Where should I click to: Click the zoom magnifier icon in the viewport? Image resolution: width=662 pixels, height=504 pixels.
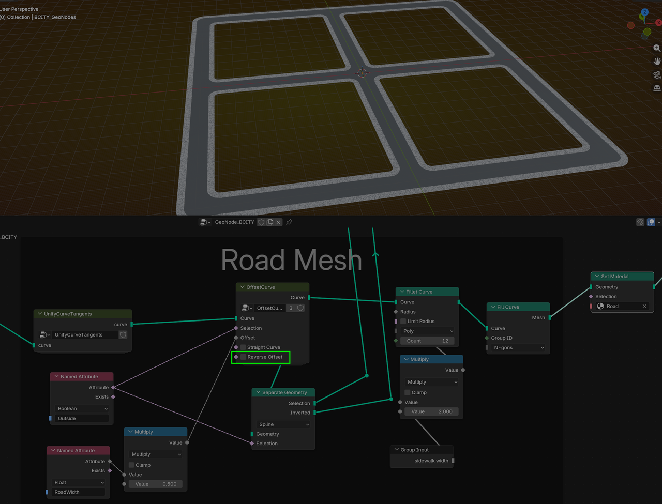(x=657, y=48)
